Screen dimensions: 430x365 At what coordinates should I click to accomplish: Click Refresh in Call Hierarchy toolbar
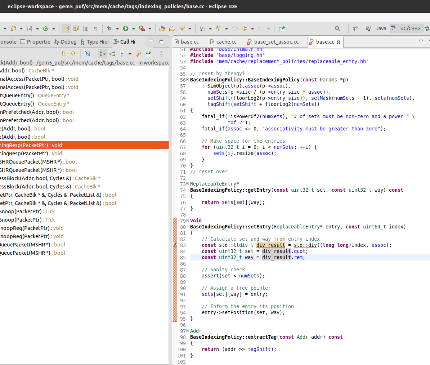138,54
